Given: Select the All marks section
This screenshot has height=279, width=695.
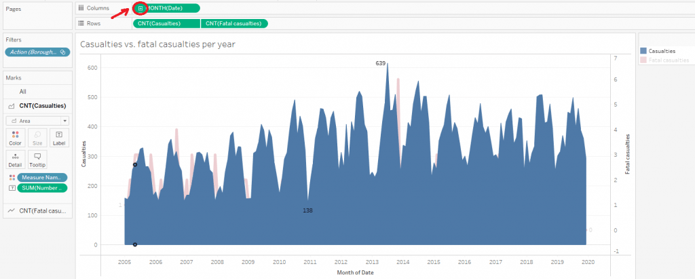Looking at the screenshot, I should [x=23, y=91].
